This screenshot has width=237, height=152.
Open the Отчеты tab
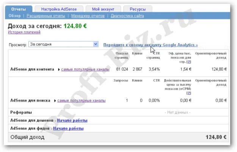coord(19,9)
